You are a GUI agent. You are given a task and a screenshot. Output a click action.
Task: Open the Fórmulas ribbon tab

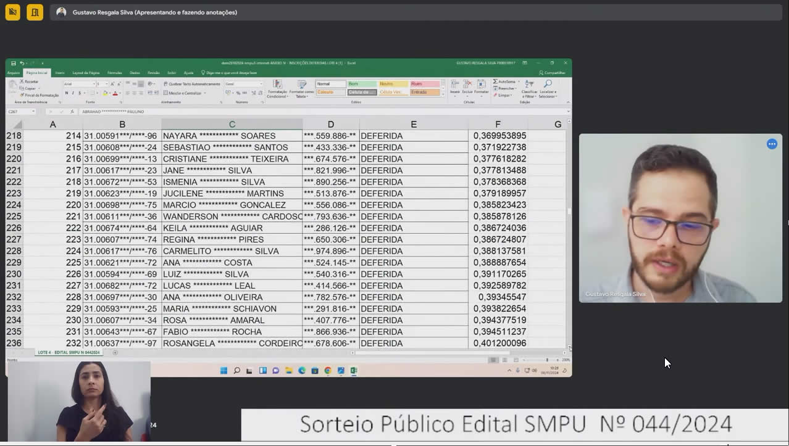pos(115,73)
